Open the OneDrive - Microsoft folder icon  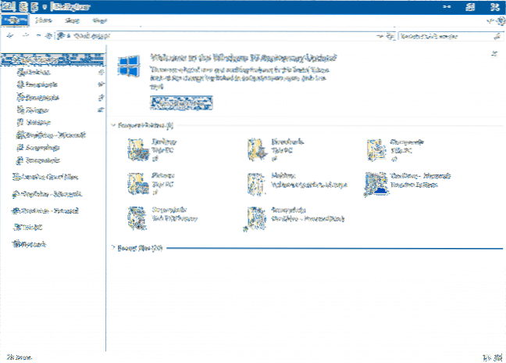[x=375, y=182]
